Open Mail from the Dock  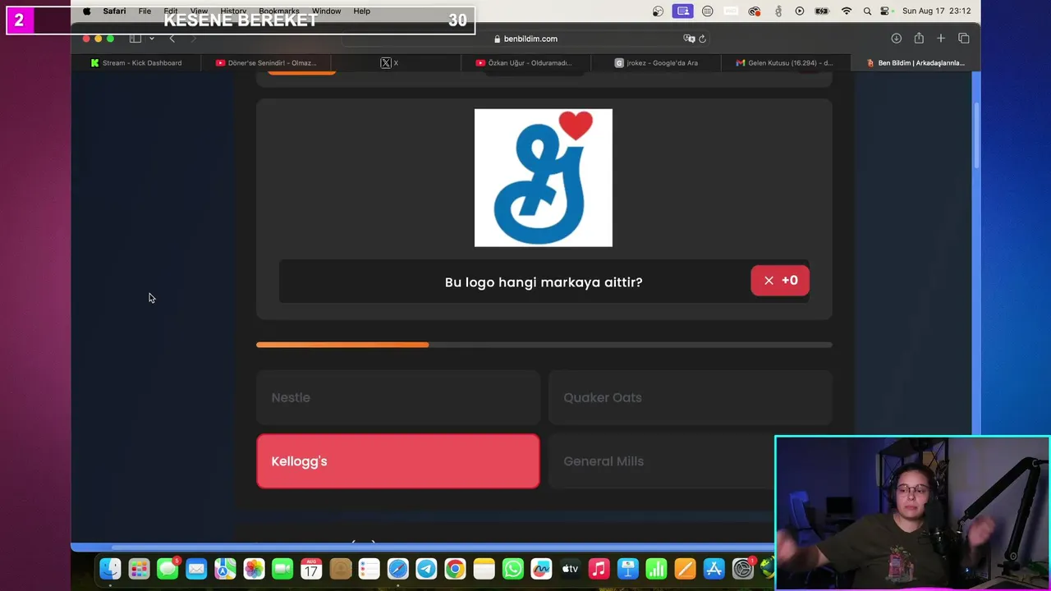pyautogui.click(x=196, y=569)
